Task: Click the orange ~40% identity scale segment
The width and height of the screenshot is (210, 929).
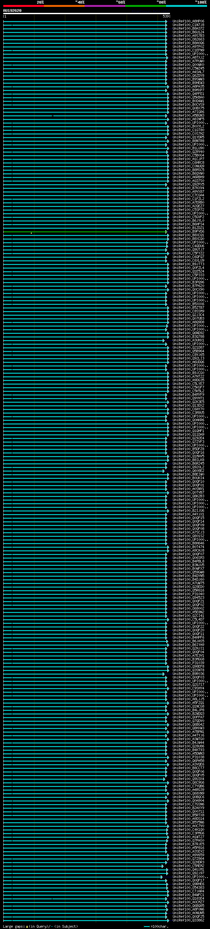Action: click(65, 6)
